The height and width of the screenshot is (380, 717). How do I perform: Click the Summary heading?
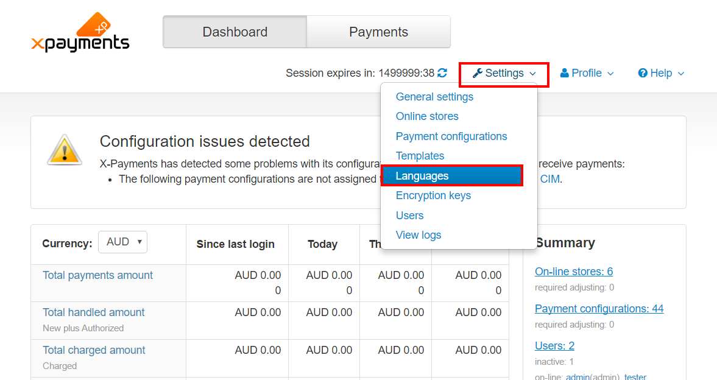(x=565, y=243)
